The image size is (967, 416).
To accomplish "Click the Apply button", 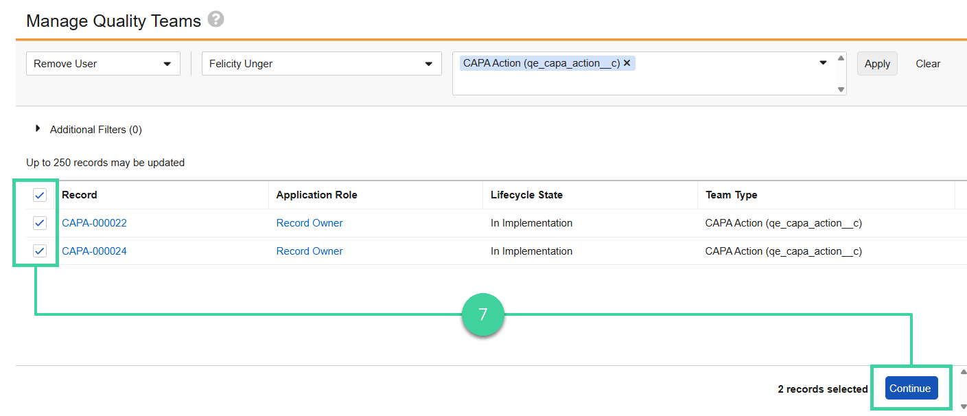I will [876, 63].
